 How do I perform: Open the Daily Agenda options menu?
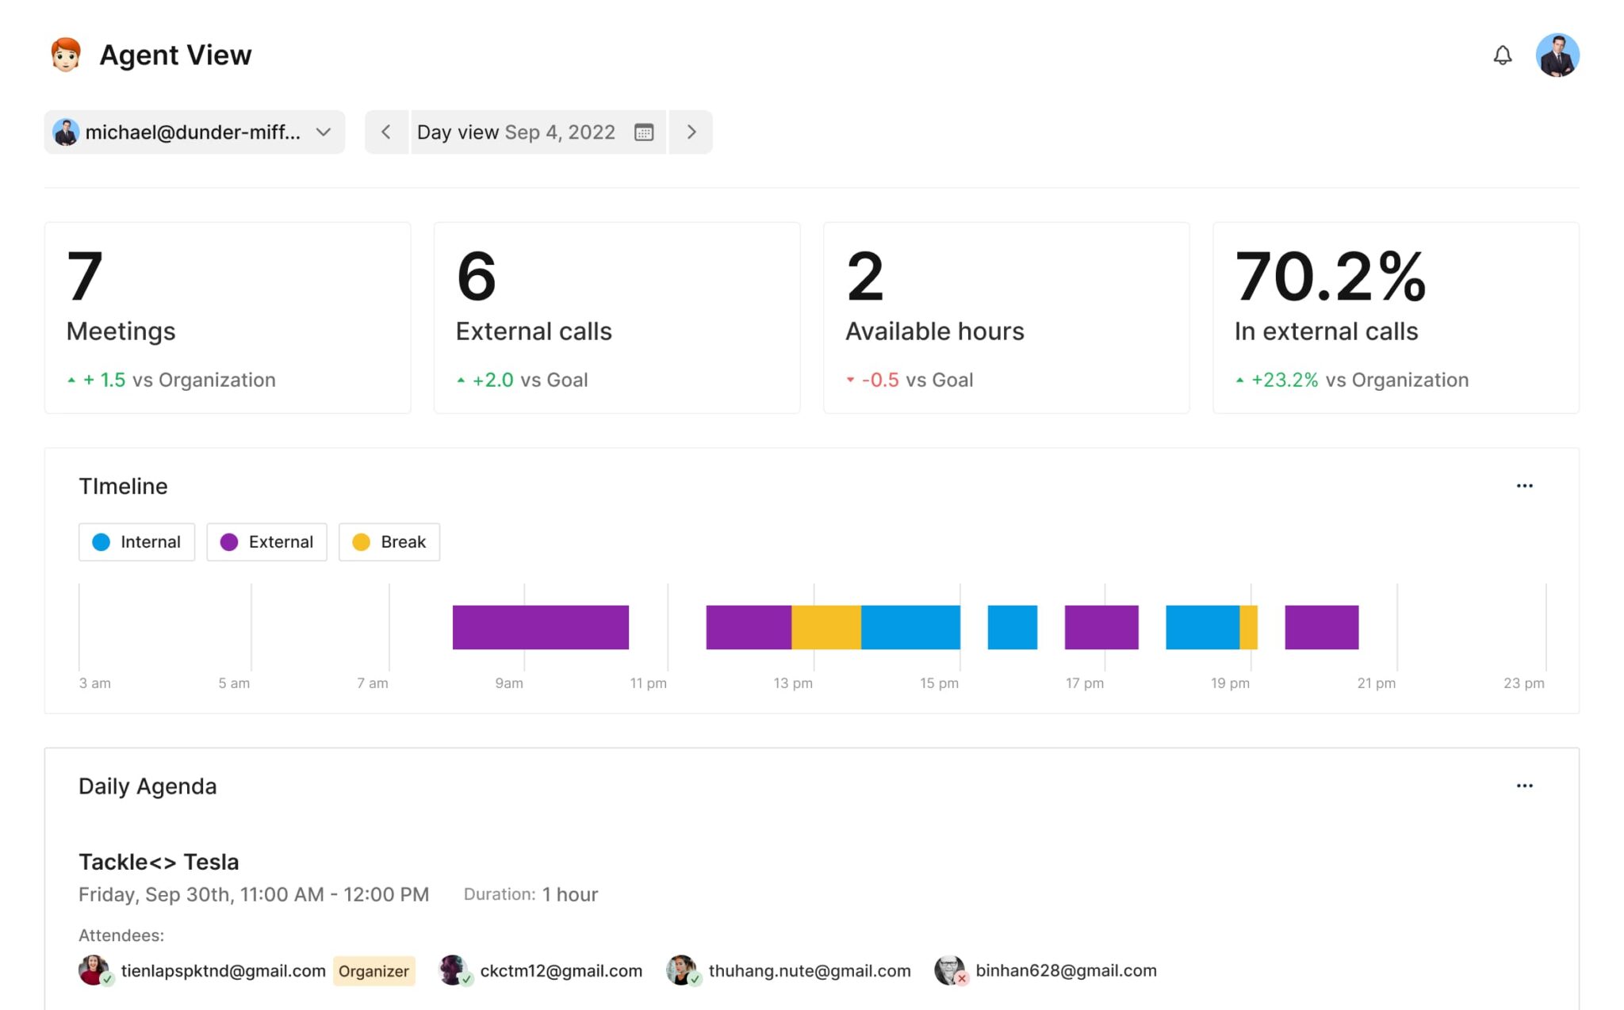(x=1524, y=785)
